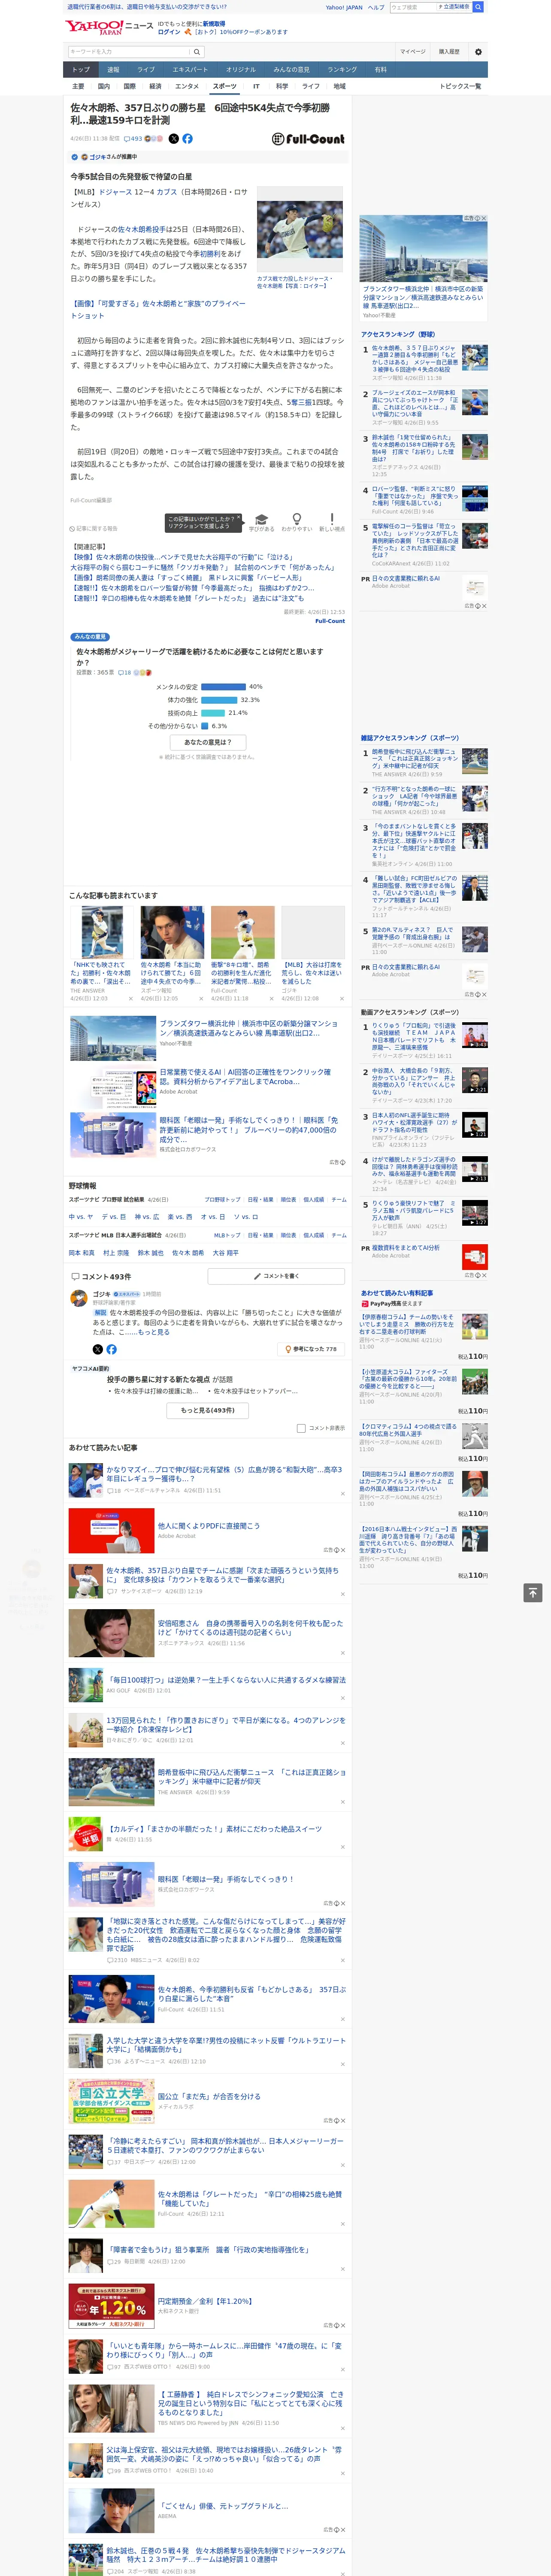This screenshot has height=2576, width=551.
Task: Check the コメント非表示 checkbox
Action: click(301, 1428)
